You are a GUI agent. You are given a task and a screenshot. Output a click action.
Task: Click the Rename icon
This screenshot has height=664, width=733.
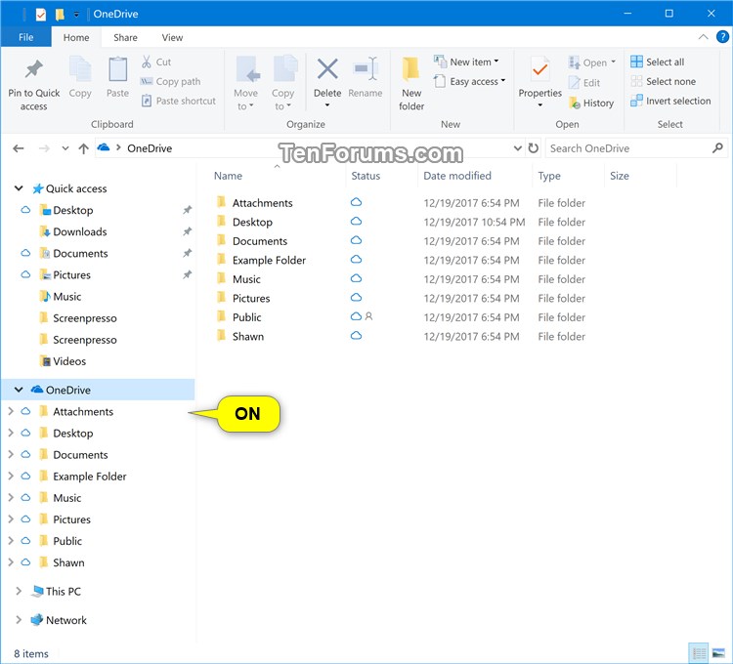click(x=366, y=69)
